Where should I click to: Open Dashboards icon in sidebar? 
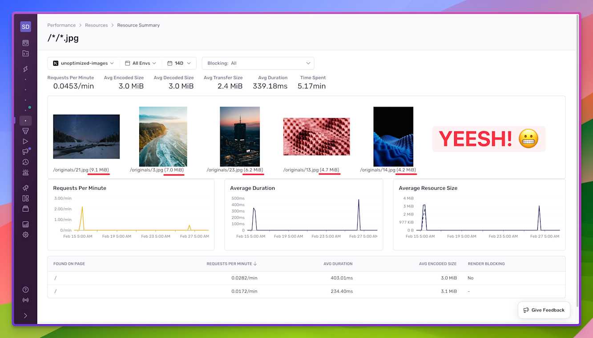[x=25, y=199]
